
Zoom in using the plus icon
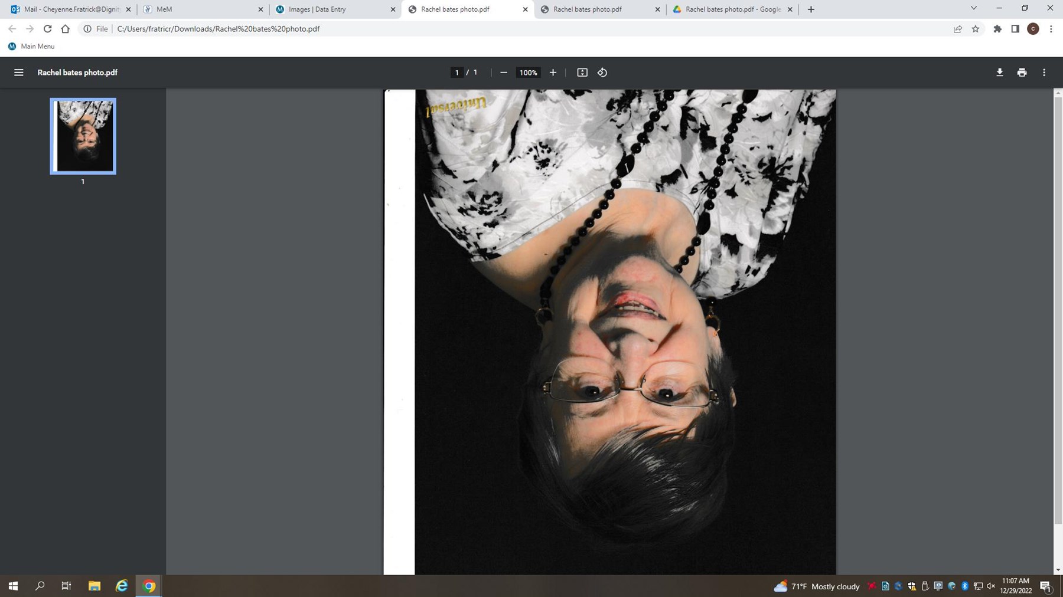click(x=553, y=73)
